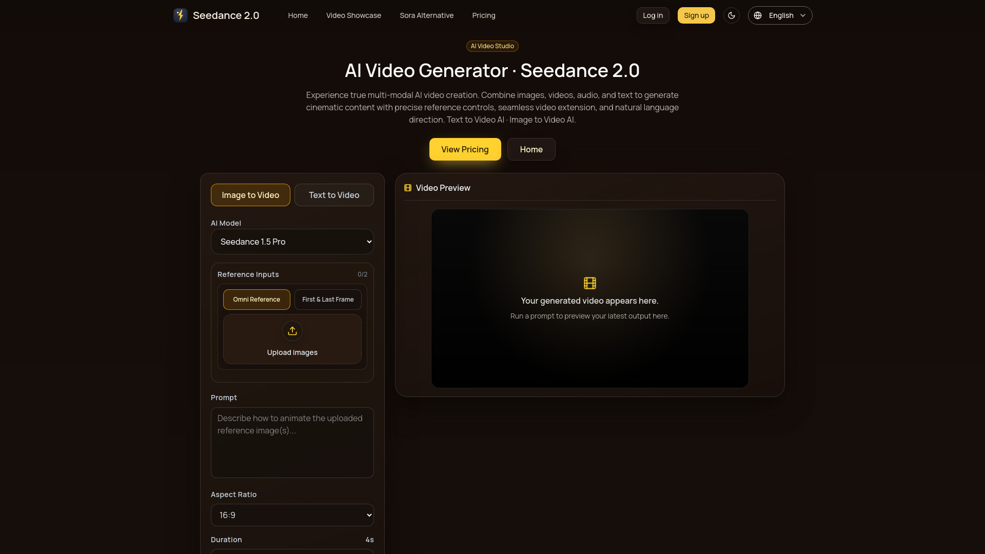Open the AI Model dropdown
Screen dimensions: 985x554
pos(292,242)
